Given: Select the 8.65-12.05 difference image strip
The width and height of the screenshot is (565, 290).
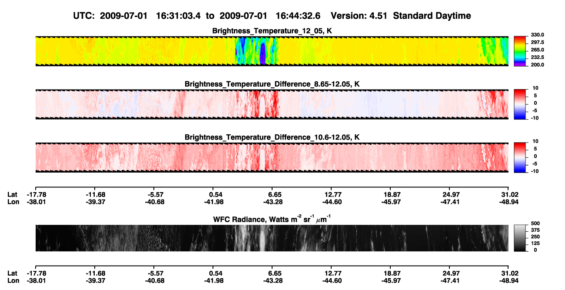Looking at the screenshot, I should [272, 104].
